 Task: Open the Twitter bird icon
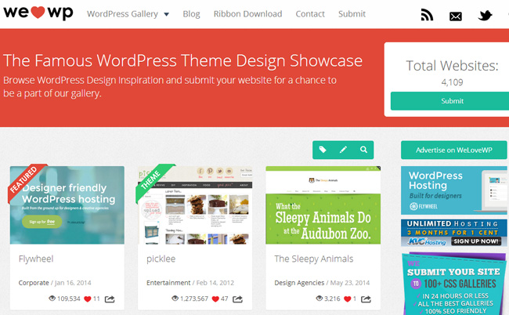(x=485, y=15)
